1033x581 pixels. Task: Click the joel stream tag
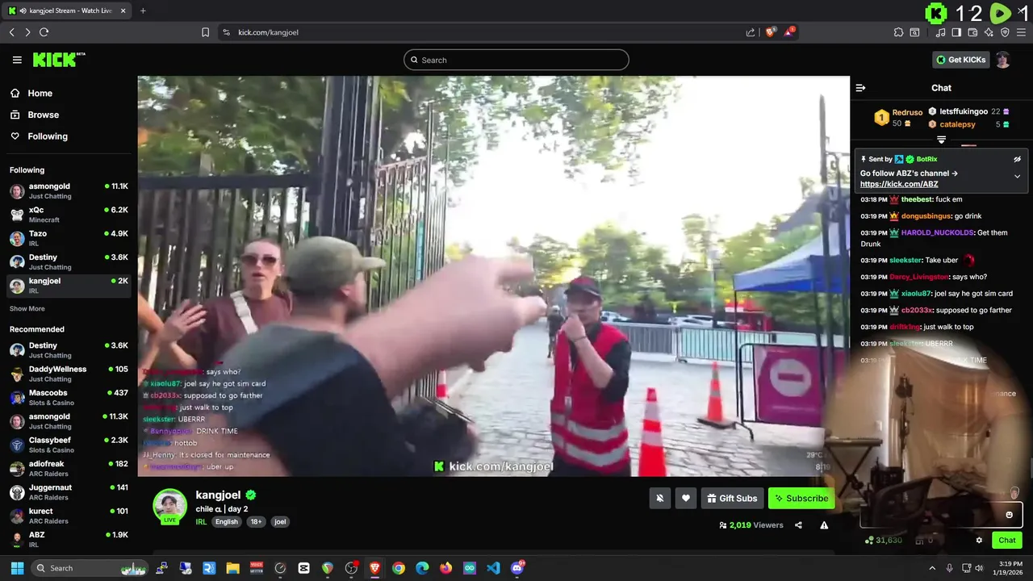(x=280, y=522)
